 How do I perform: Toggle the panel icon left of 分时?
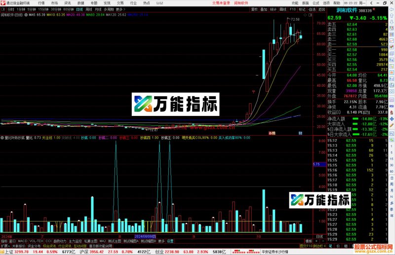(3, 9)
